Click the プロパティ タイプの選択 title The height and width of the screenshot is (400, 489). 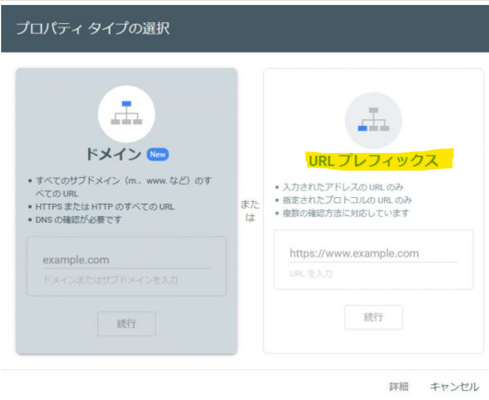93,28
